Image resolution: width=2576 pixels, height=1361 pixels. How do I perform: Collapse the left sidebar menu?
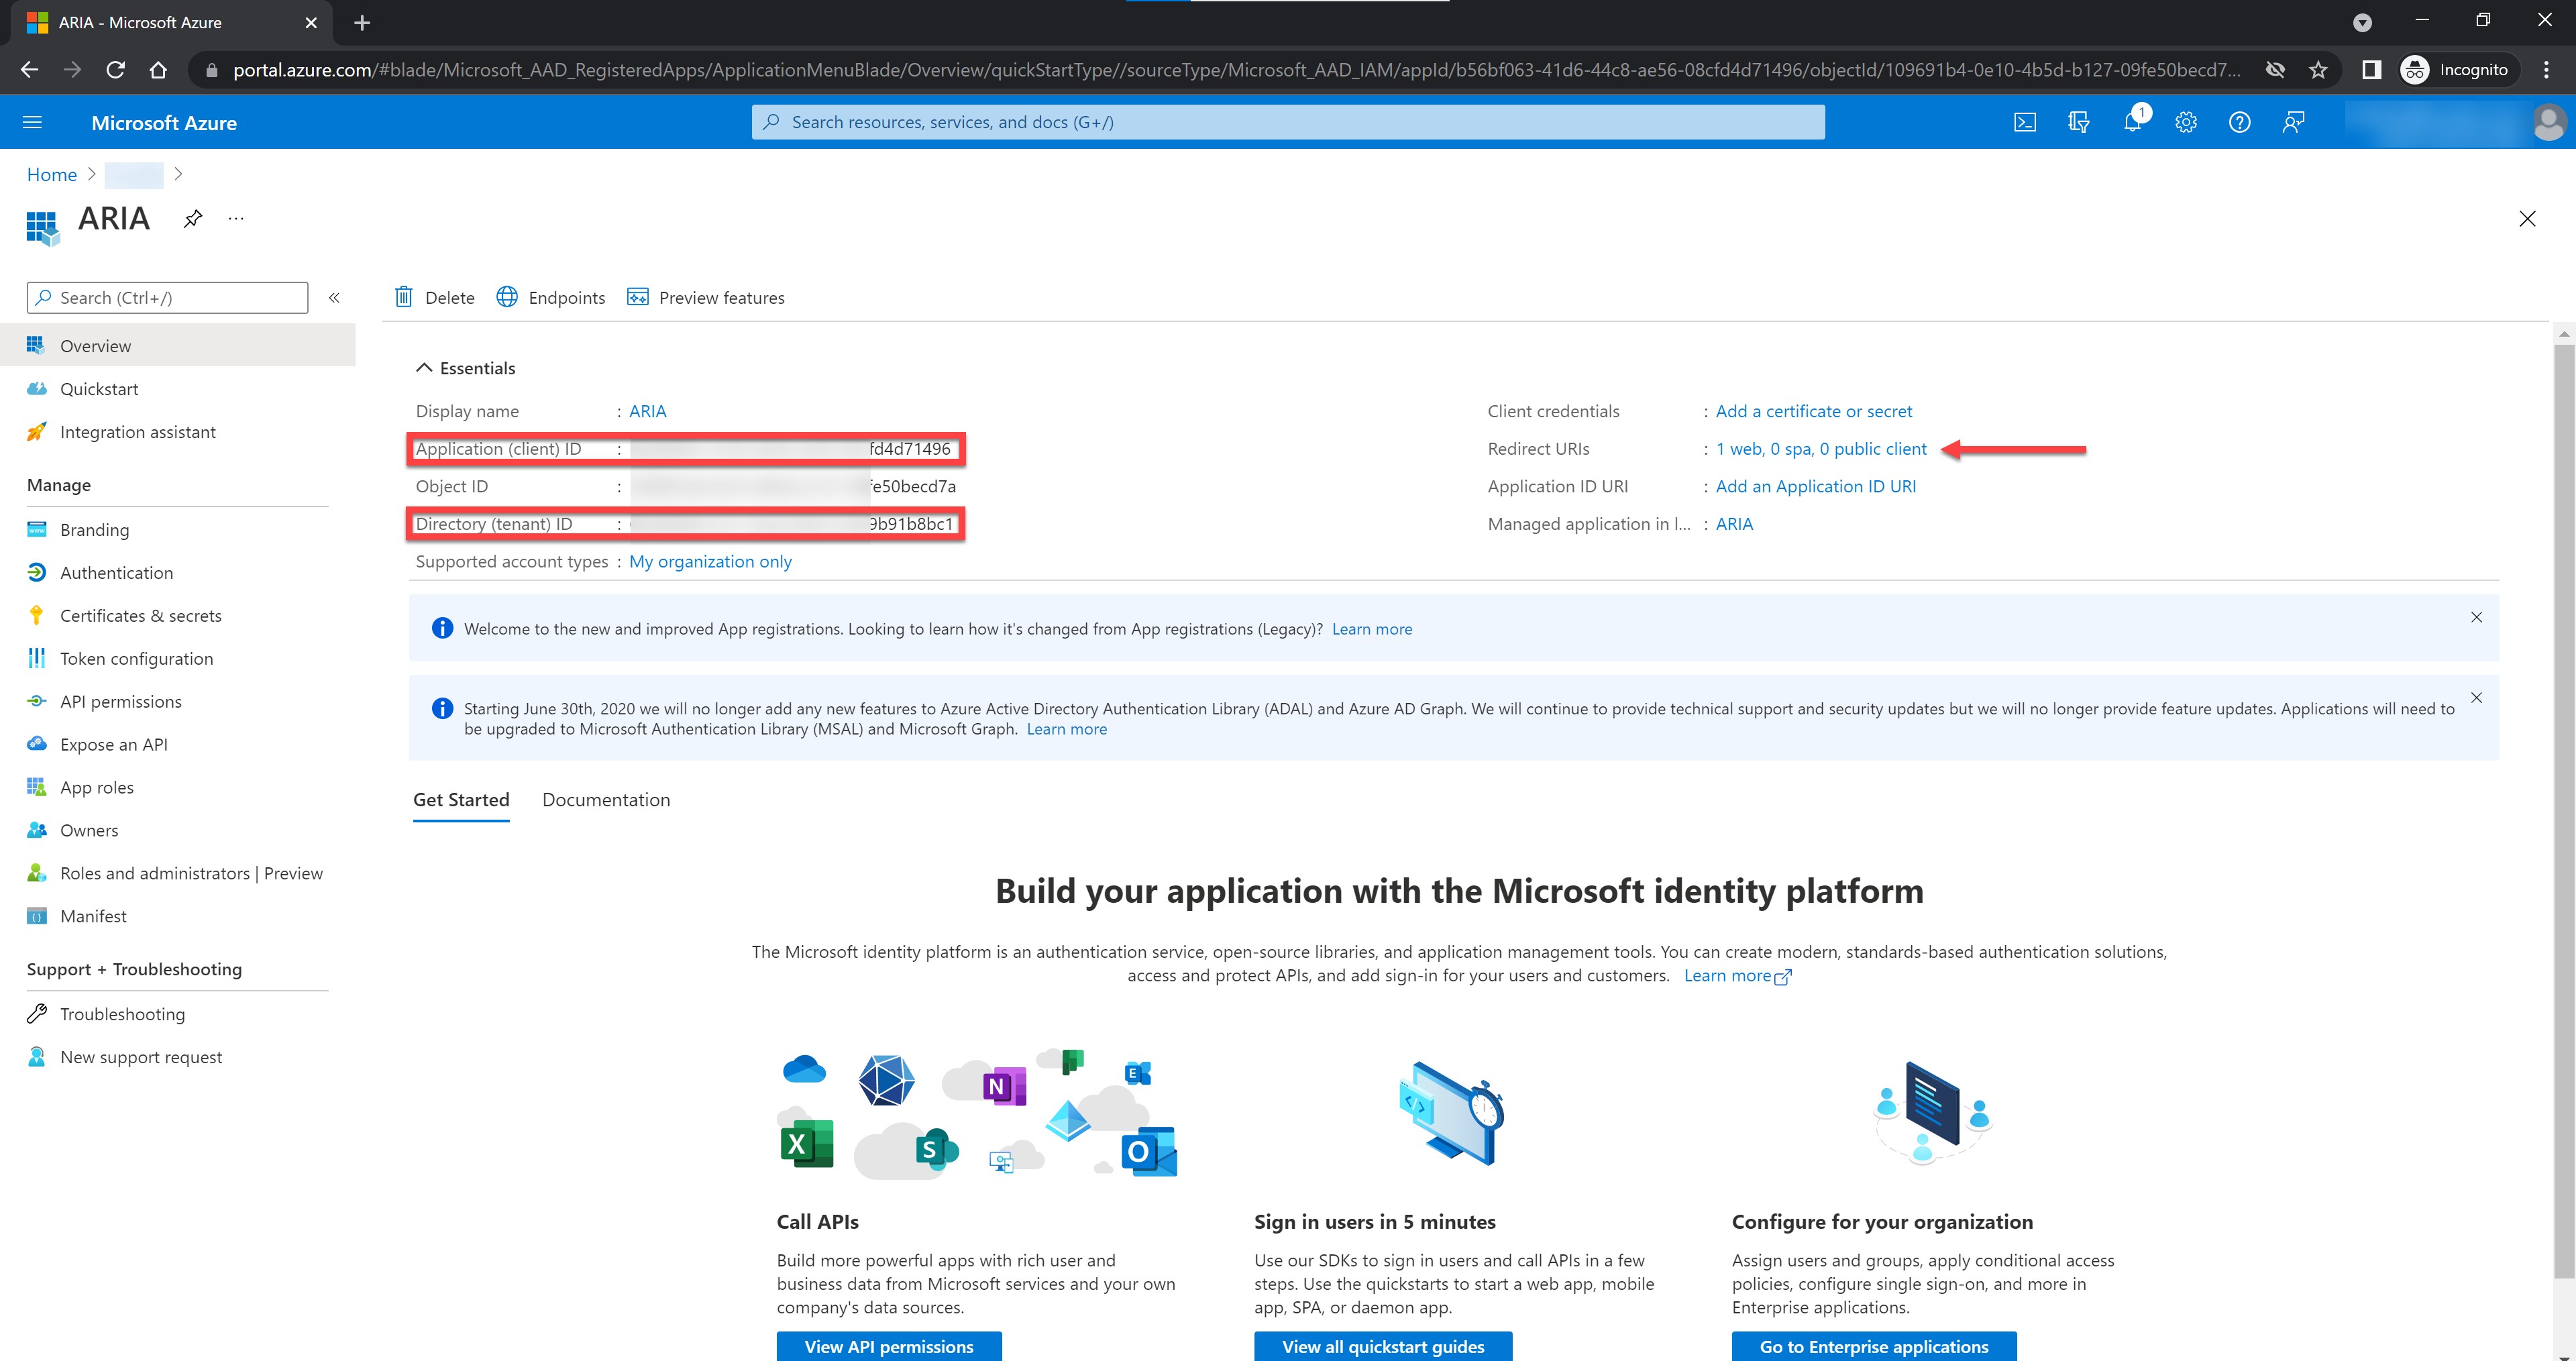[334, 298]
